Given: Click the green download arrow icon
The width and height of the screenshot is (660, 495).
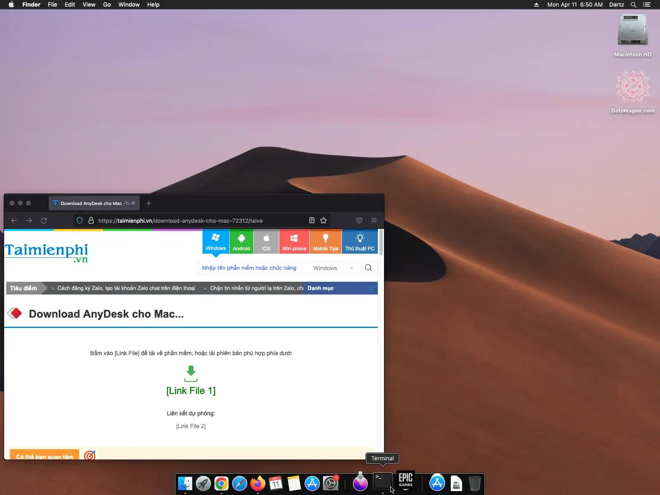Looking at the screenshot, I should 191,373.
